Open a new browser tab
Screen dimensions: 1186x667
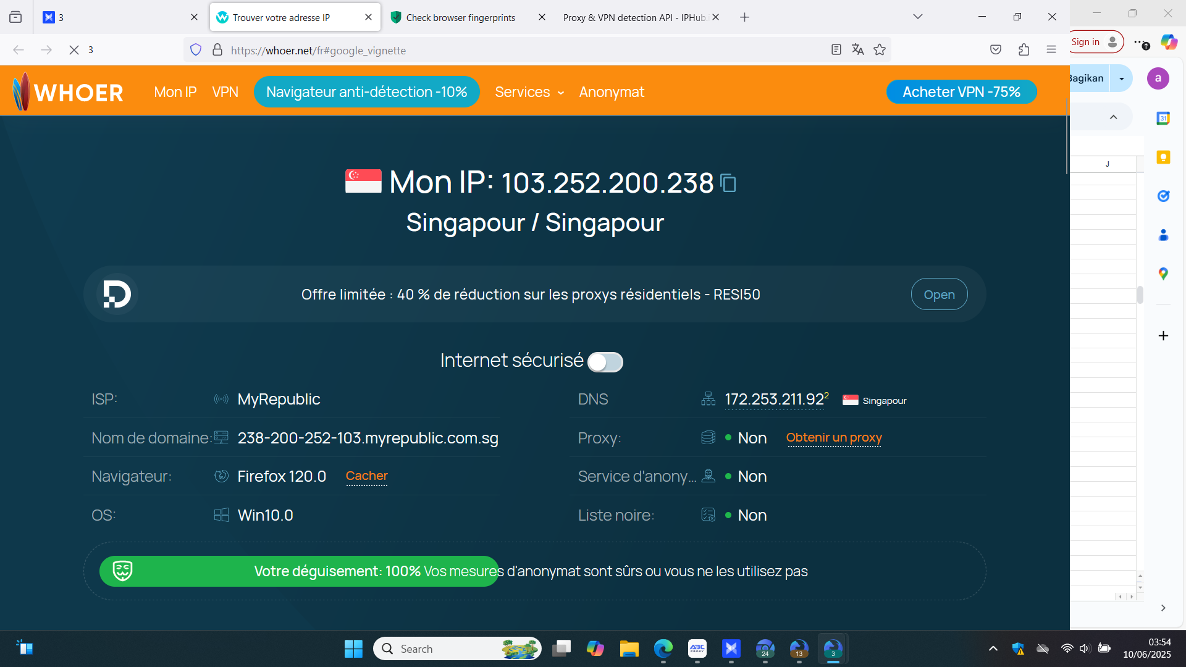[x=744, y=17]
